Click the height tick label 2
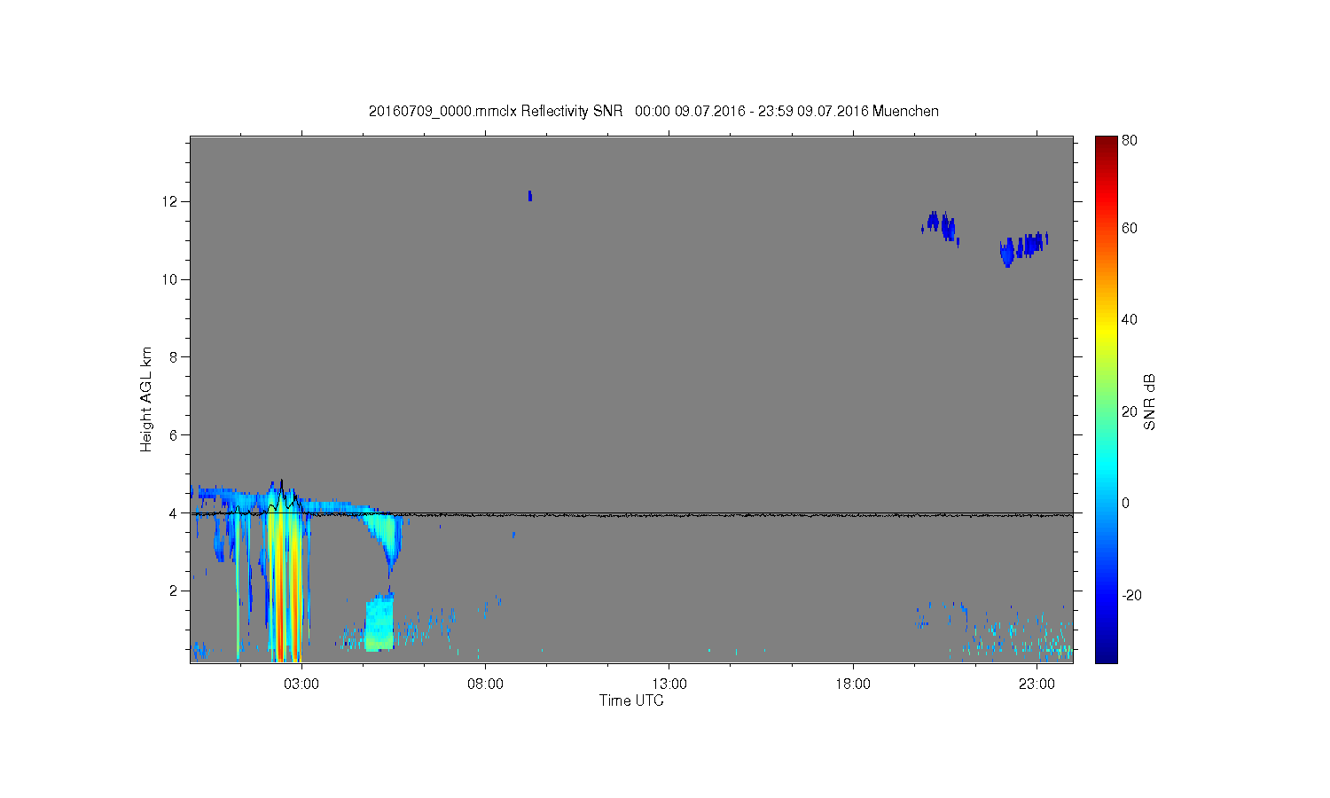Screen dimensions: 1330x798 pos(174,591)
